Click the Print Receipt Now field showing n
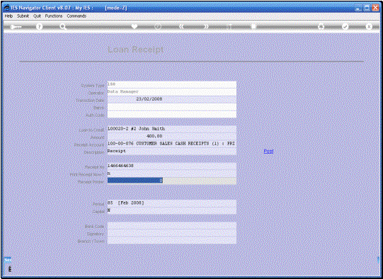 pos(172,173)
